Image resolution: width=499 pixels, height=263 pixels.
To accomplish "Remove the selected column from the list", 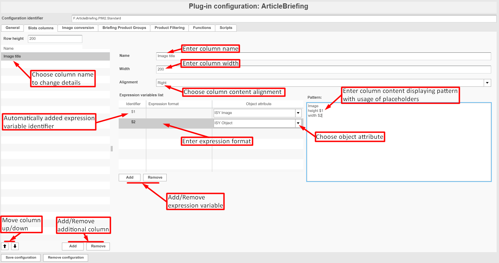I will click(98, 246).
